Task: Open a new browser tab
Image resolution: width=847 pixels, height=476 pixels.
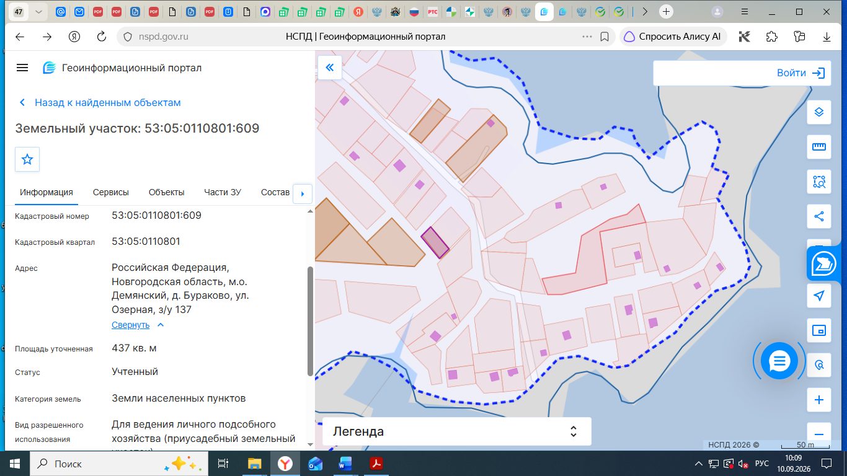Action: click(666, 12)
